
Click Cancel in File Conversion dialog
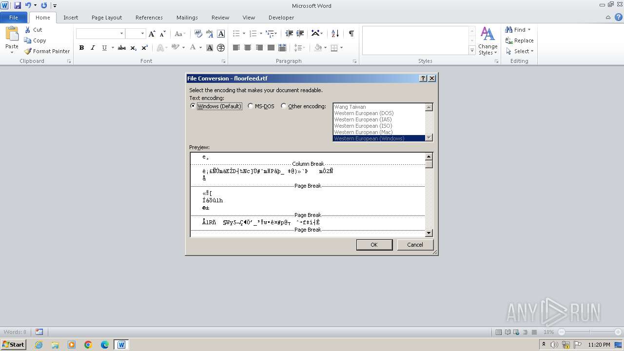click(x=415, y=245)
